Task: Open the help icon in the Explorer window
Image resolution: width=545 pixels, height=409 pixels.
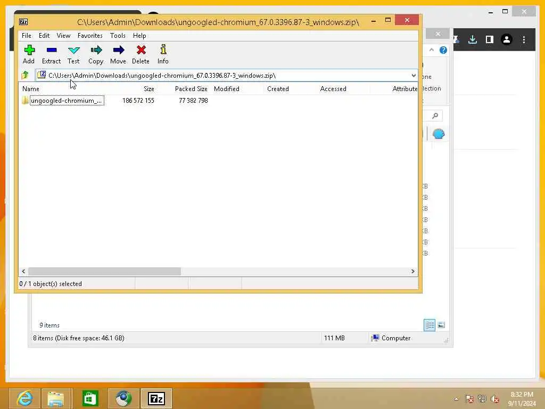Action: pyautogui.click(x=443, y=50)
